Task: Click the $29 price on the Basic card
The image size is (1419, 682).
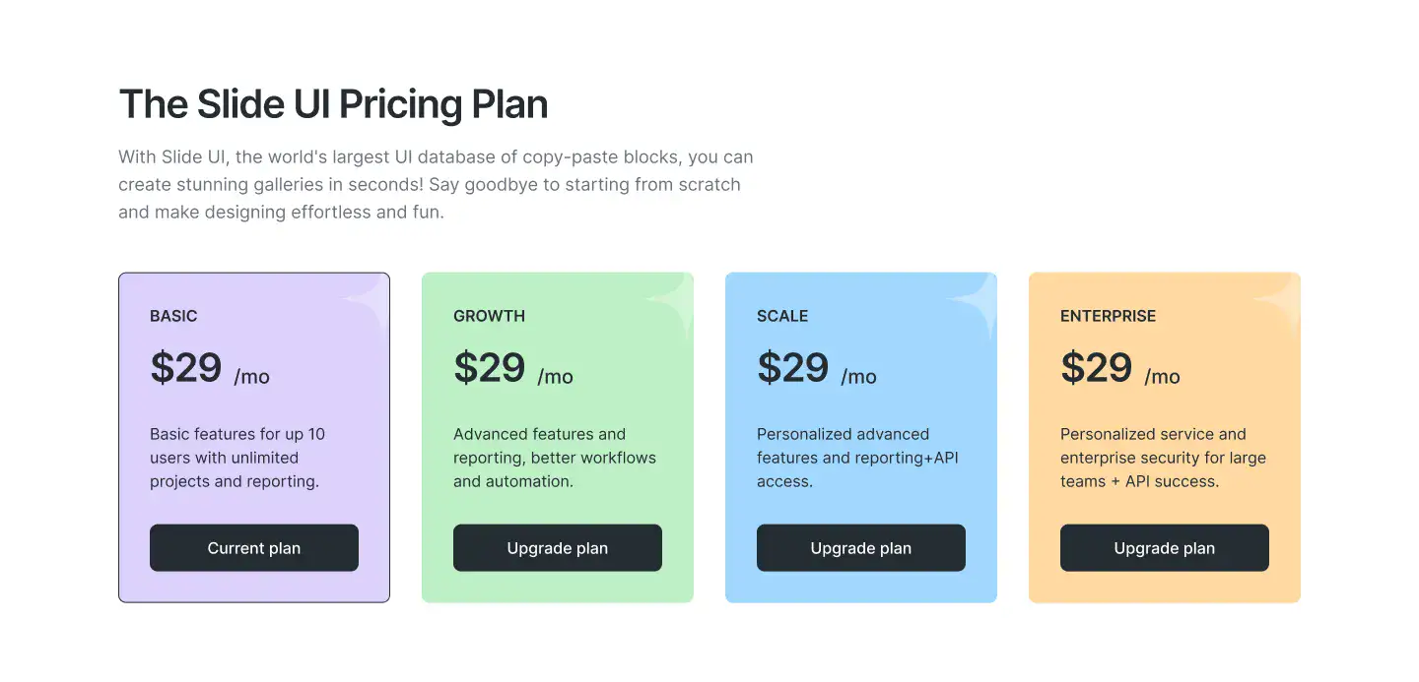Action: point(186,368)
